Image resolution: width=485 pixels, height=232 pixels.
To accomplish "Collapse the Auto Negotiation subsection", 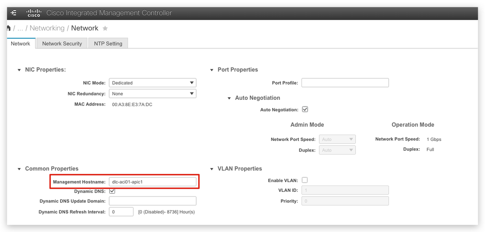I will click(x=229, y=98).
